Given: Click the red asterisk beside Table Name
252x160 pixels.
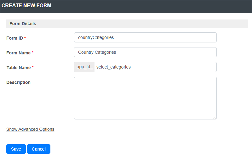Looking at the screenshot, I should point(33,67).
